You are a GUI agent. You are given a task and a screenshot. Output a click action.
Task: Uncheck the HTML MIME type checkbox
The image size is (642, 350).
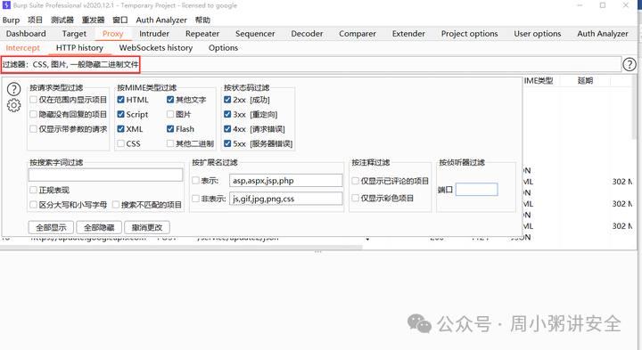point(120,100)
